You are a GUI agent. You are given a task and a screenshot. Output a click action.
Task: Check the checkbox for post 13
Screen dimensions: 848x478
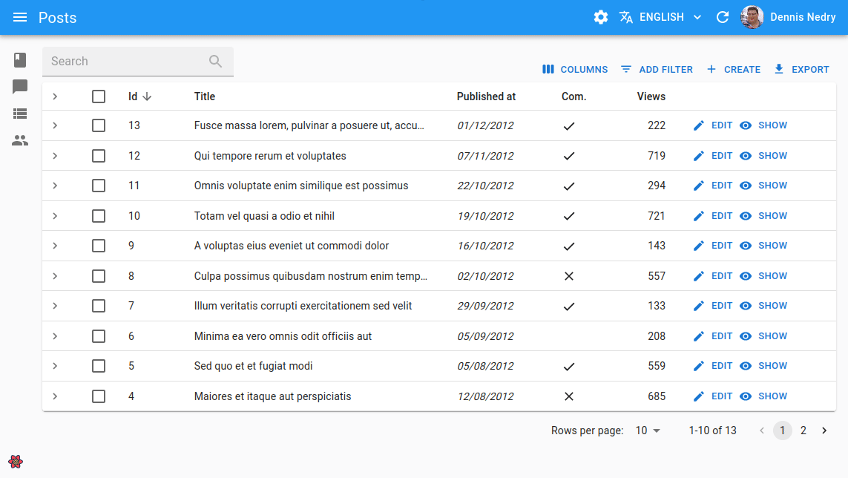[x=99, y=125]
